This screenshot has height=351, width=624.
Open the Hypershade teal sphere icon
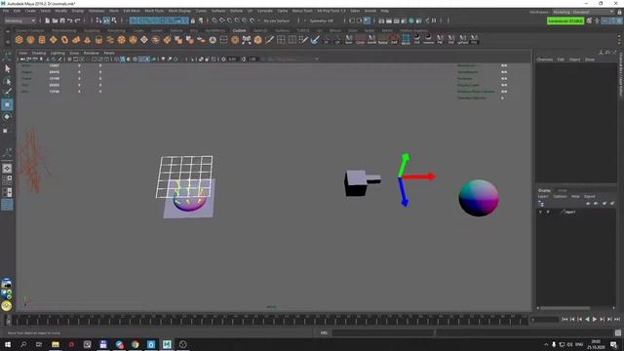click(x=411, y=20)
